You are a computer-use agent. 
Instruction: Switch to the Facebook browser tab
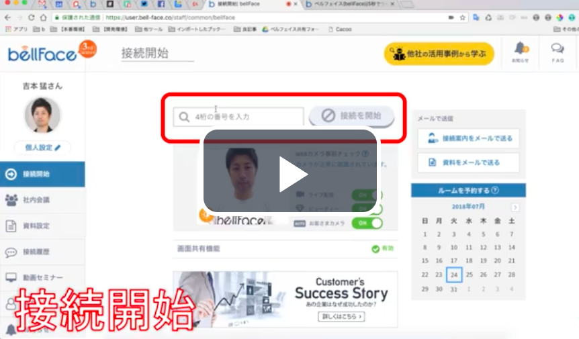[161, 4]
